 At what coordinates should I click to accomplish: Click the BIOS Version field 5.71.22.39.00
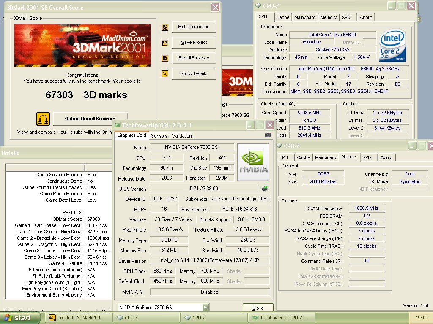click(204, 189)
